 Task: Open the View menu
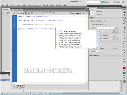[12, 5]
